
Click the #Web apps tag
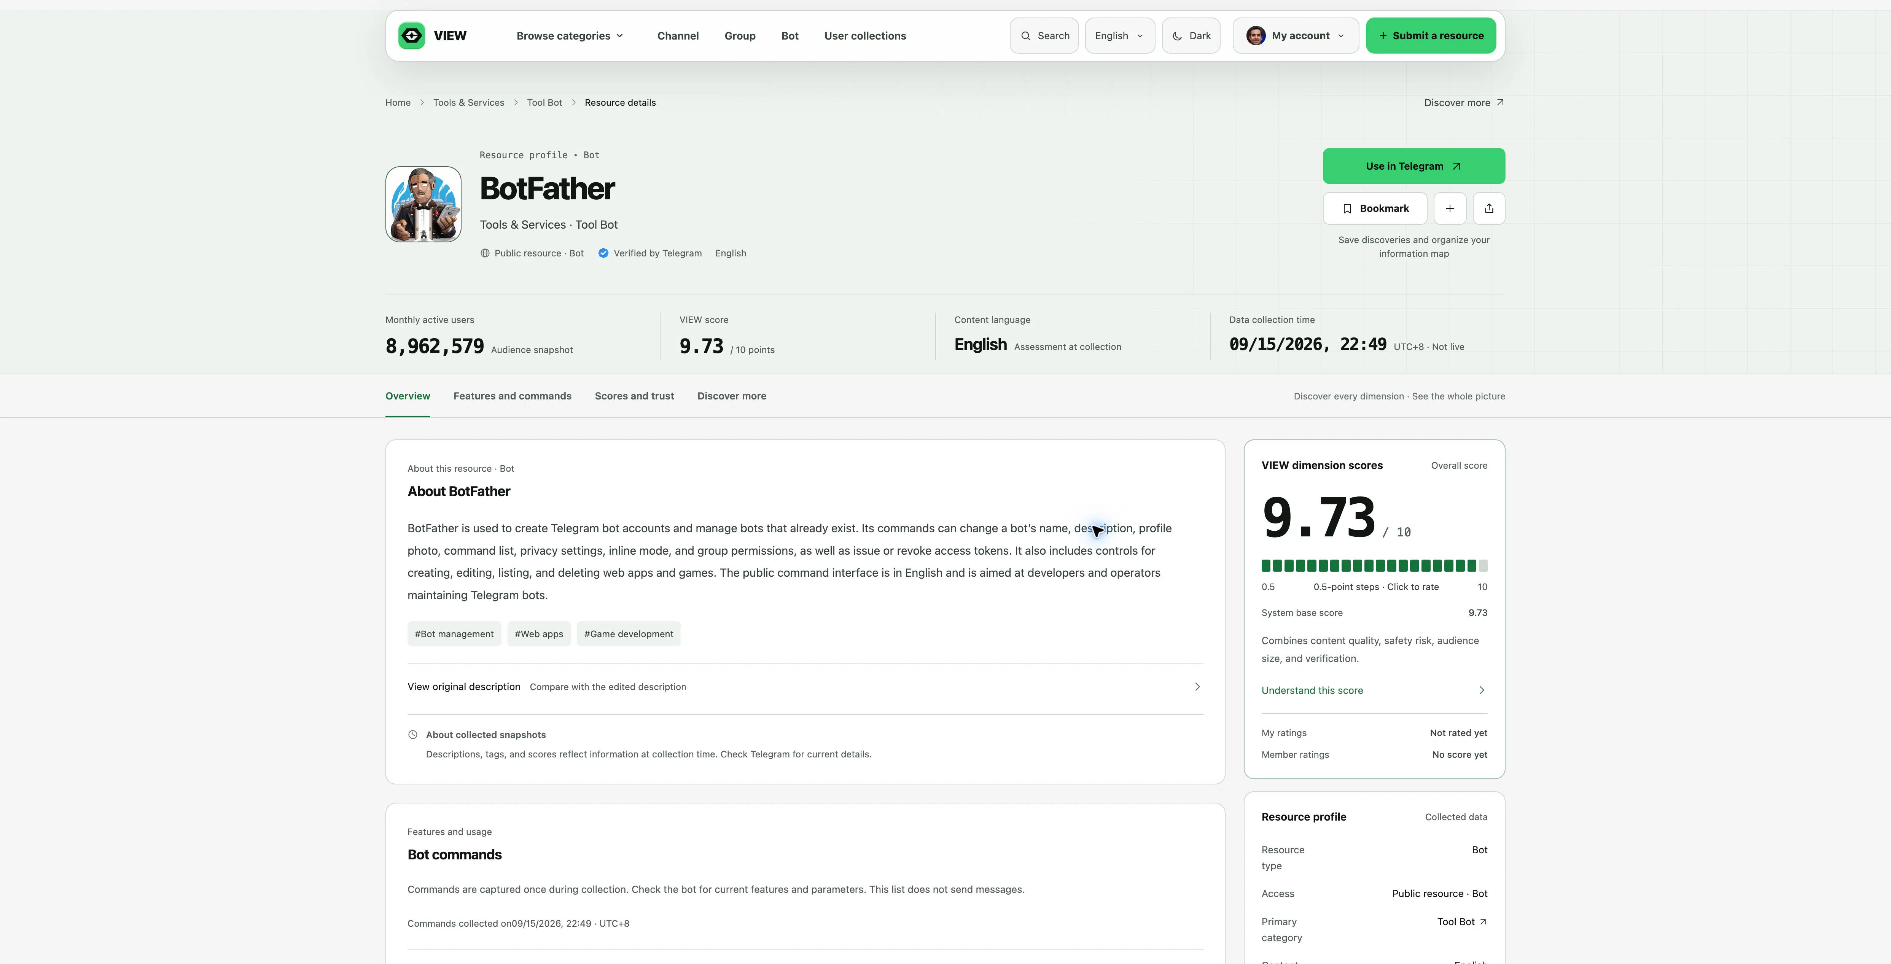[539, 634]
